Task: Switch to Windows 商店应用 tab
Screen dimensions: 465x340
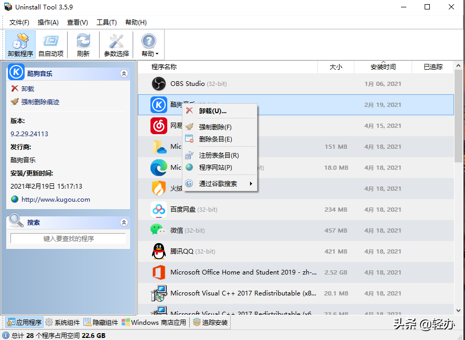Action: pos(154,322)
